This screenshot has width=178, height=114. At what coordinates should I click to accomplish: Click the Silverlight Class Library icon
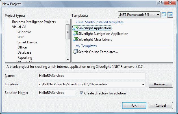[75, 39]
